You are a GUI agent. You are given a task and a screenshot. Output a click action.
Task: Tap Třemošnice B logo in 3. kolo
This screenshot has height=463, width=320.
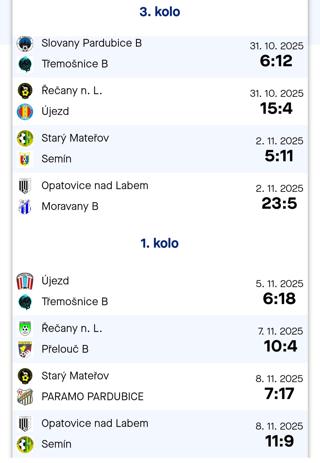25,64
